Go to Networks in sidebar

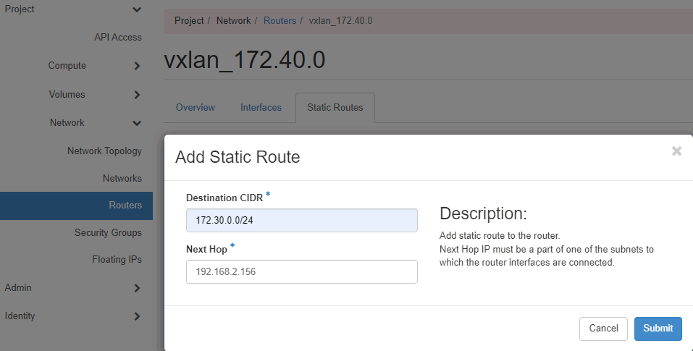pyautogui.click(x=122, y=178)
